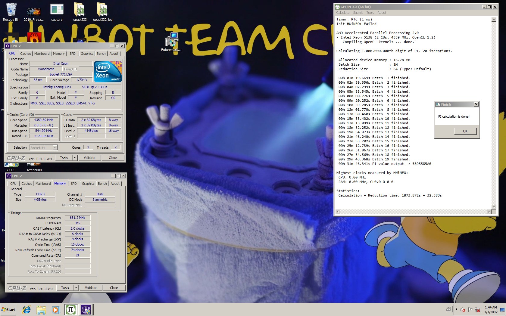This screenshot has width=506, height=316.
Task: Open the gpupi332_leg folder
Action: (103, 12)
